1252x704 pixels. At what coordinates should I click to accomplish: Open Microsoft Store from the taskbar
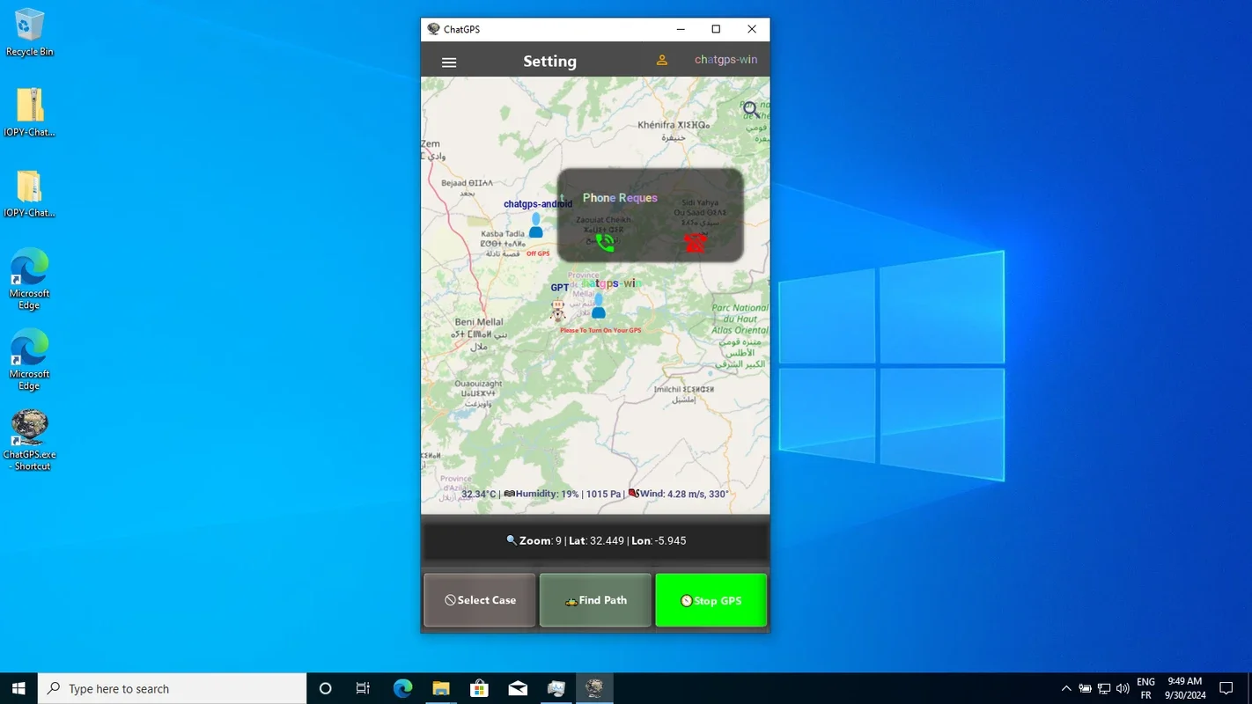(x=480, y=688)
